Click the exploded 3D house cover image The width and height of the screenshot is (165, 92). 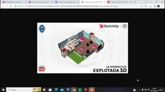82,48
